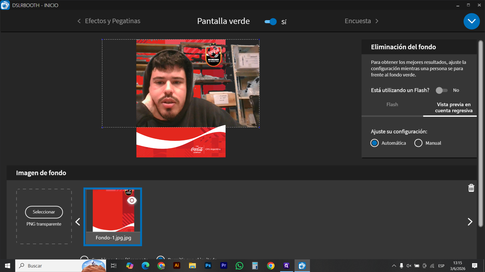This screenshot has width=485, height=272.
Task: Open Google Chrome next to Calculator
Action: (271, 266)
